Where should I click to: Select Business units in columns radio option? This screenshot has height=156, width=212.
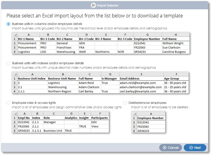coord(8,24)
